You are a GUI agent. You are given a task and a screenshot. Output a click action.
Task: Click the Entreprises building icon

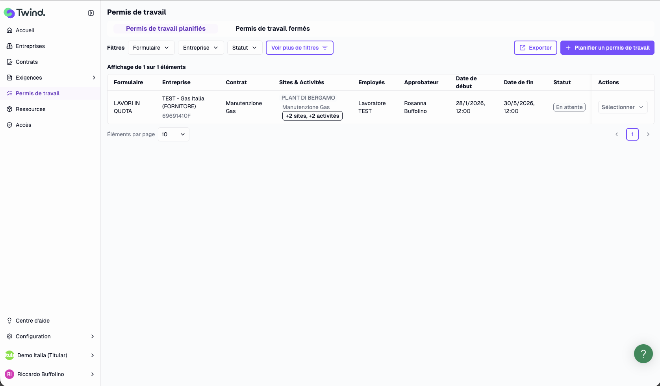(x=9, y=46)
